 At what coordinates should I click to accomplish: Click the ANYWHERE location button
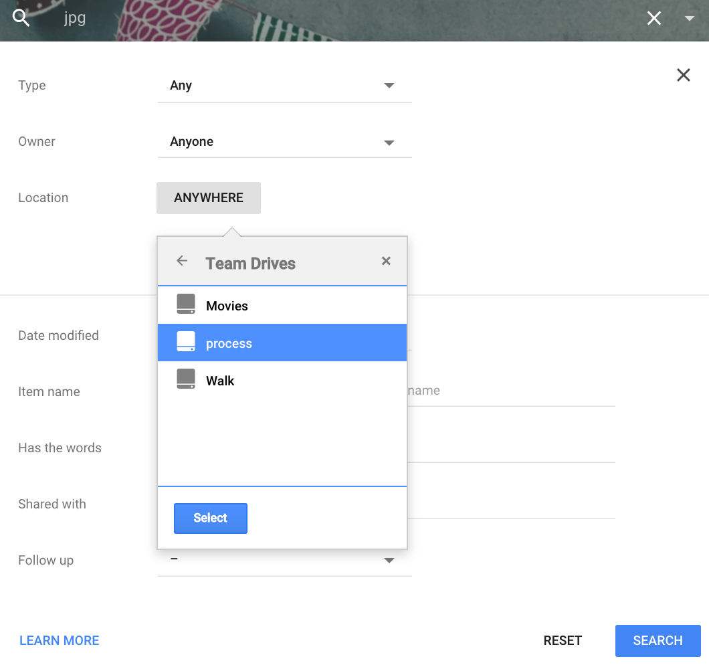click(208, 197)
